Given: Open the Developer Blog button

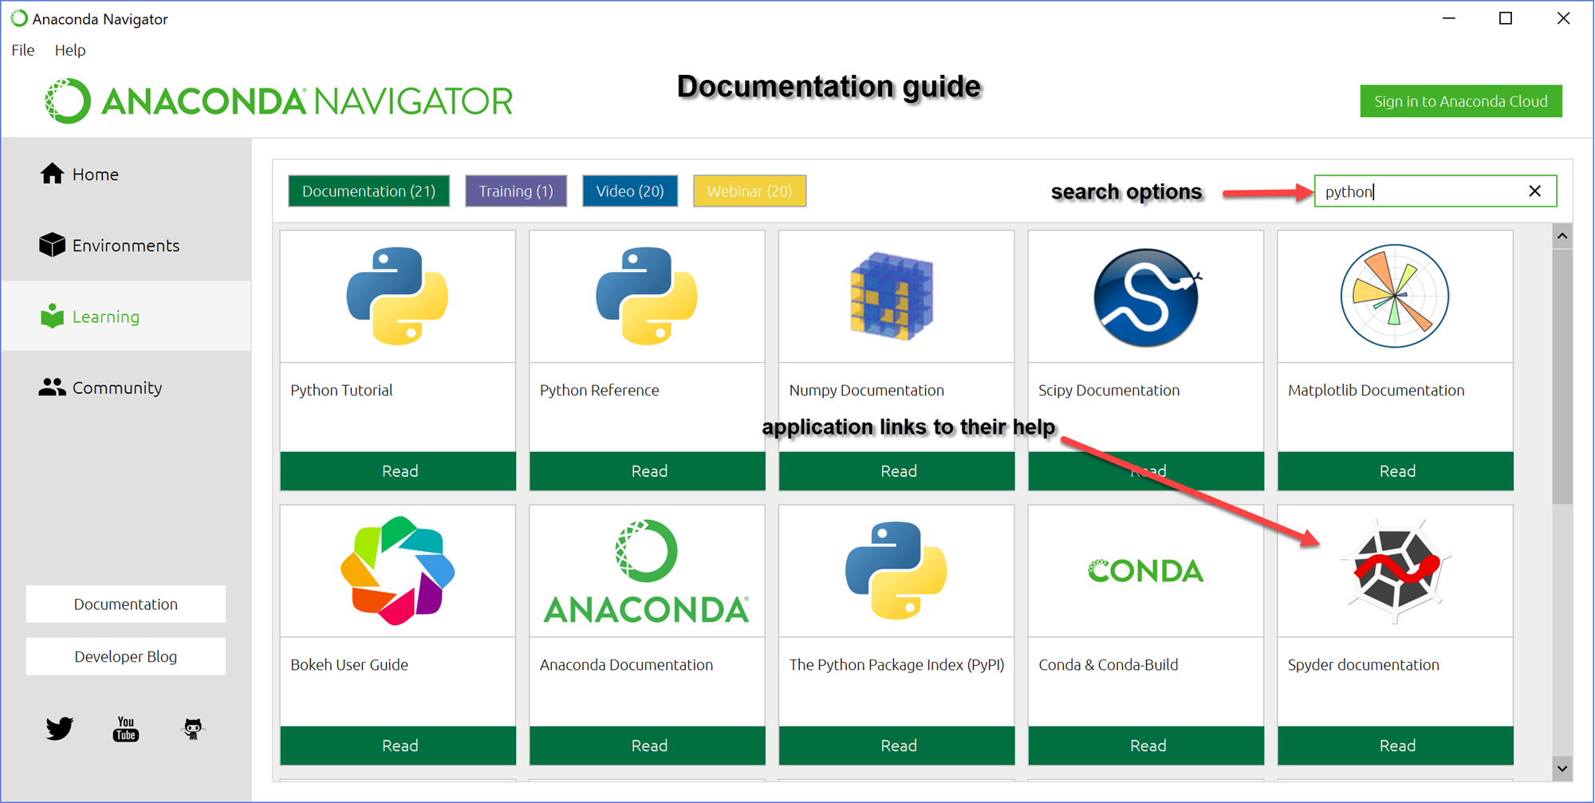Looking at the screenshot, I should pyautogui.click(x=126, y=657).
